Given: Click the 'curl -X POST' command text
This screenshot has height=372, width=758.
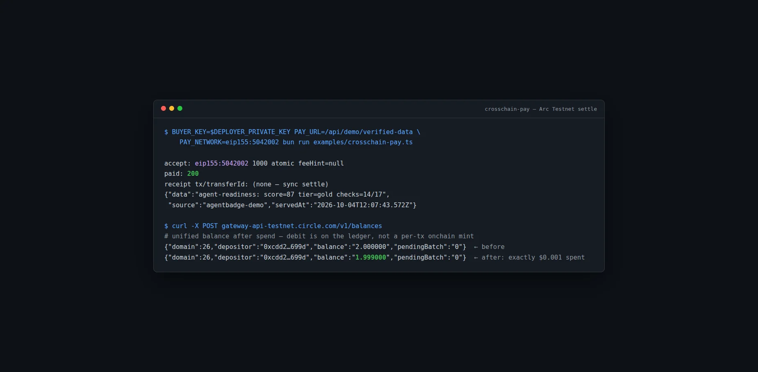Looking at the screenshot, I should [x=195, y=226].
